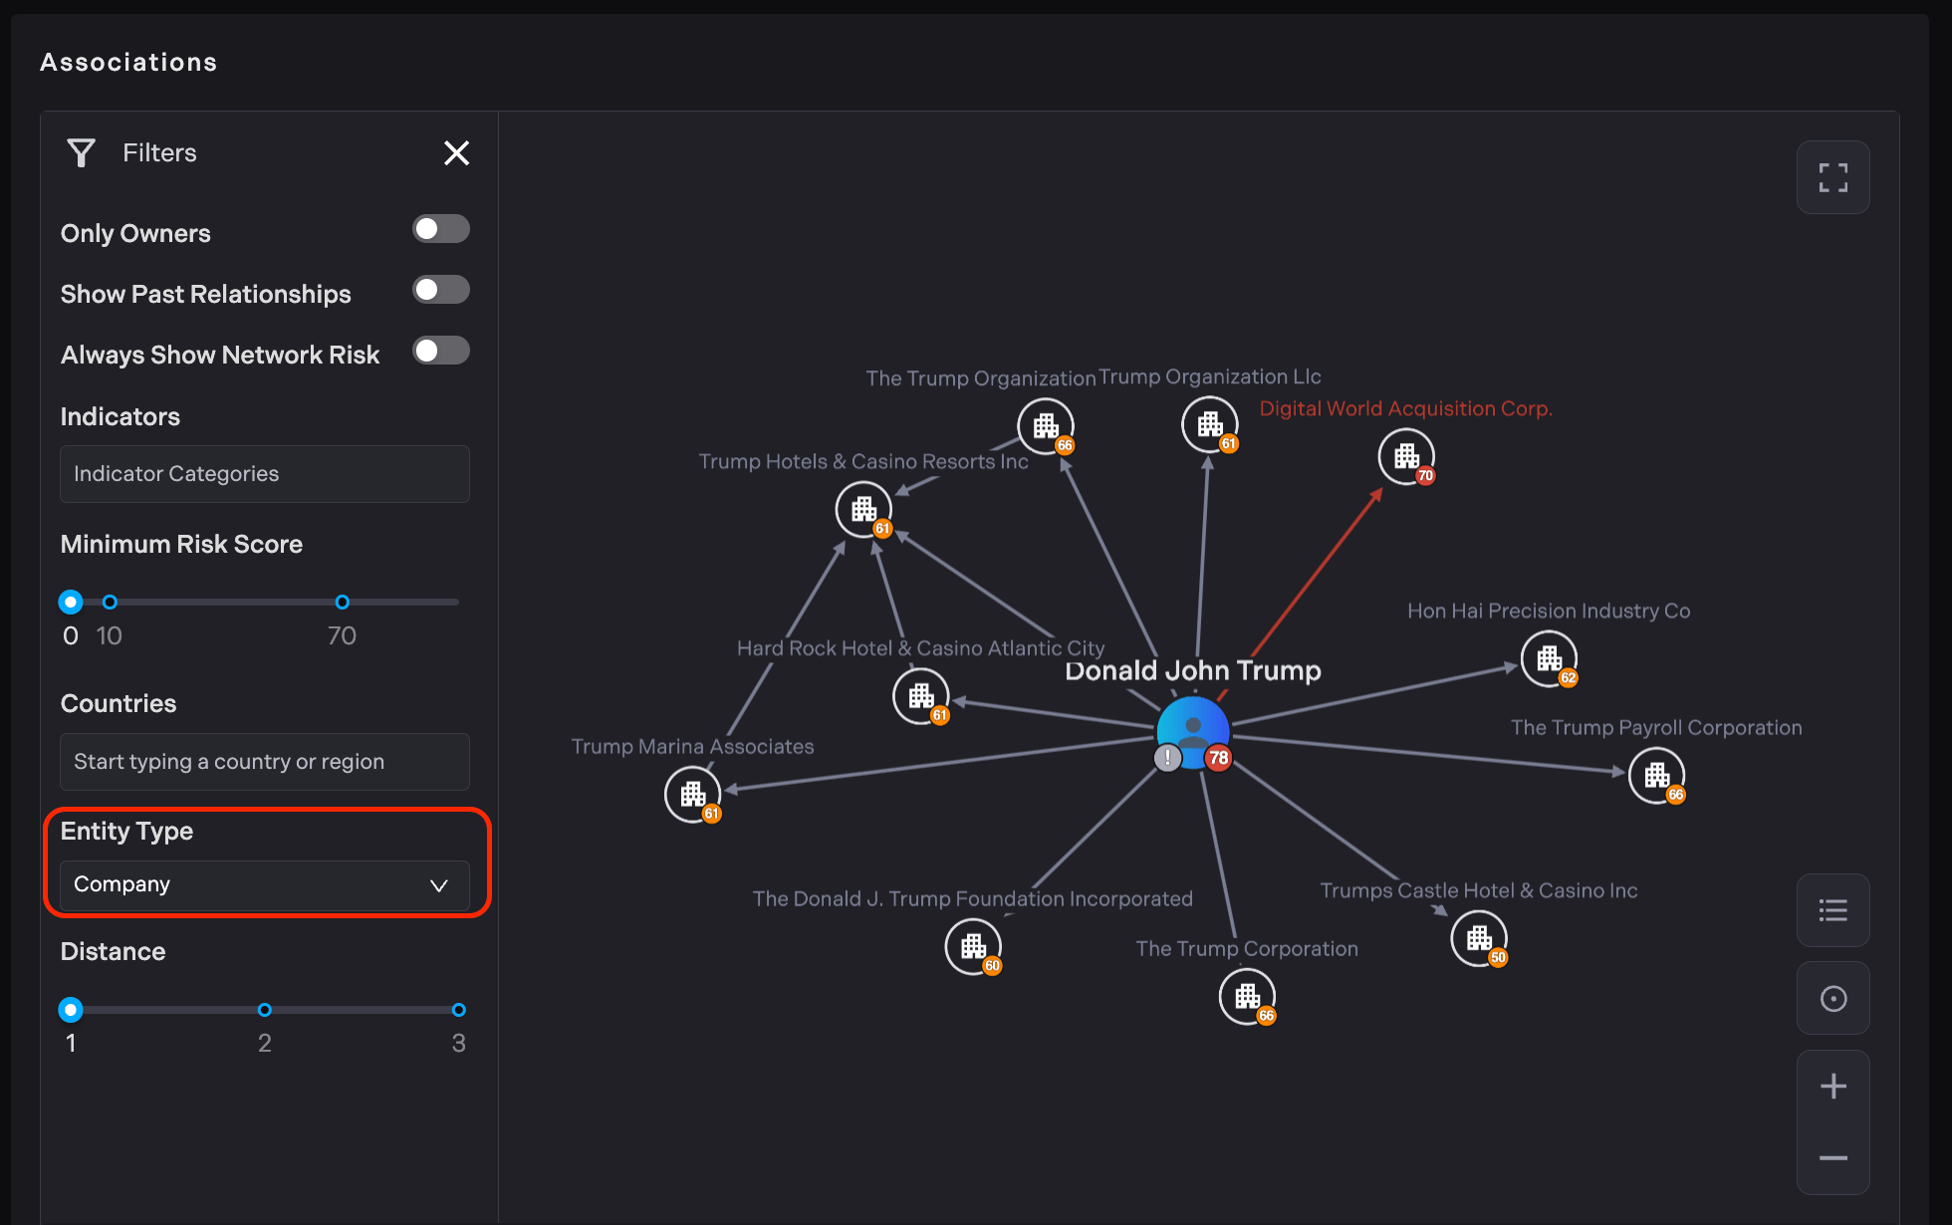Set minimum risk score to 70
1952x1225 pixels.
[x=342, y=602]
